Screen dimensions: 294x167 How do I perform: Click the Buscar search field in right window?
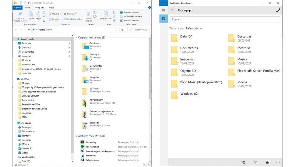pos(225,19)
